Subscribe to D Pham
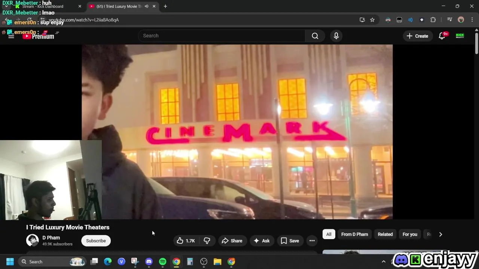 [96, 241]
